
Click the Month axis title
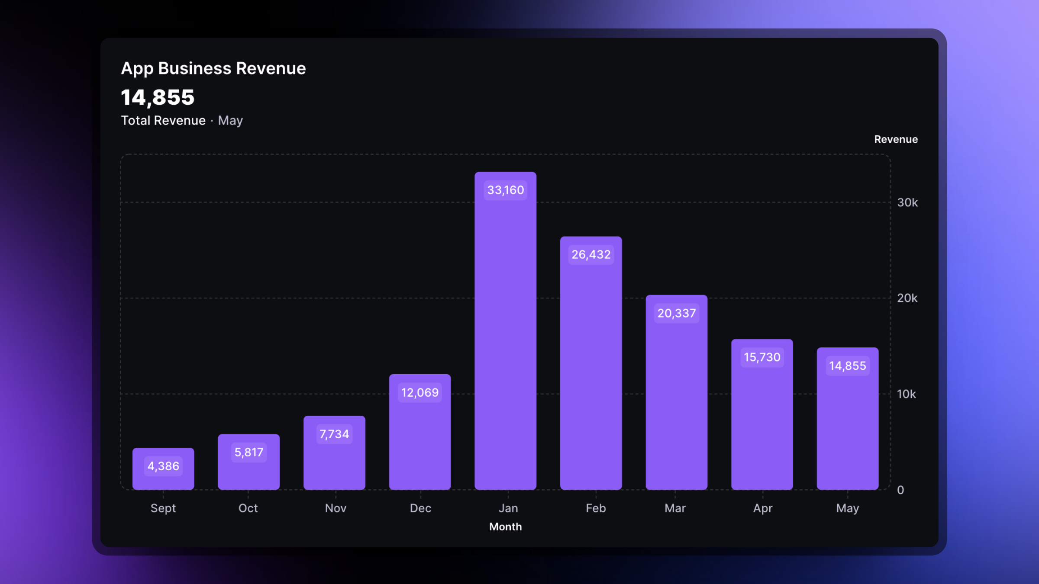[x=506, y=526]
